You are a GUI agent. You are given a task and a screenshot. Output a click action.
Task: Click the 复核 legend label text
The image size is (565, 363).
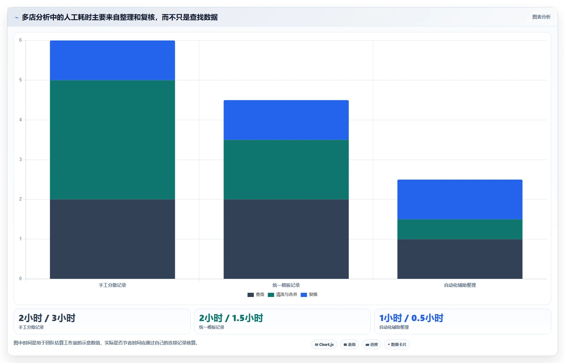(313, 295)
